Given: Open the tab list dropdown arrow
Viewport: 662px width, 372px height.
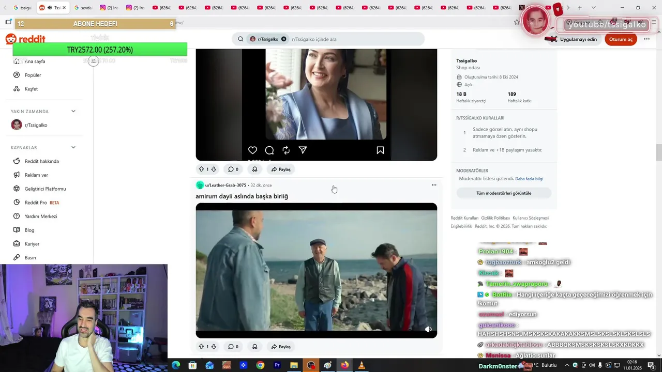Looking at the screenshot, I should (x=593, y=8).
